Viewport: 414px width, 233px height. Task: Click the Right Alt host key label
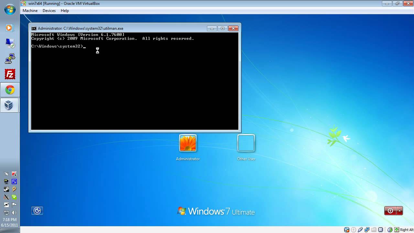pos(407,230)
